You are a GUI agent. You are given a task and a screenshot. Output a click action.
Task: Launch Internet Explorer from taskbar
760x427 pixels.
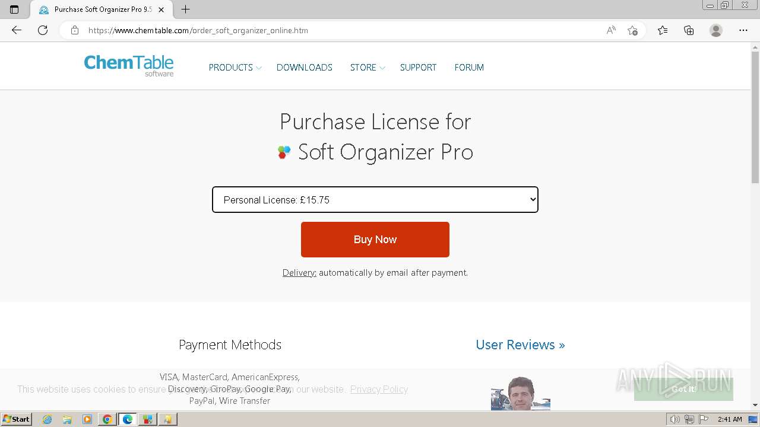point(47,419)
